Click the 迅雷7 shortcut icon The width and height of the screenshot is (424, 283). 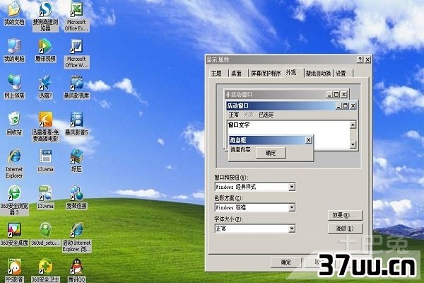coord(45,86)
